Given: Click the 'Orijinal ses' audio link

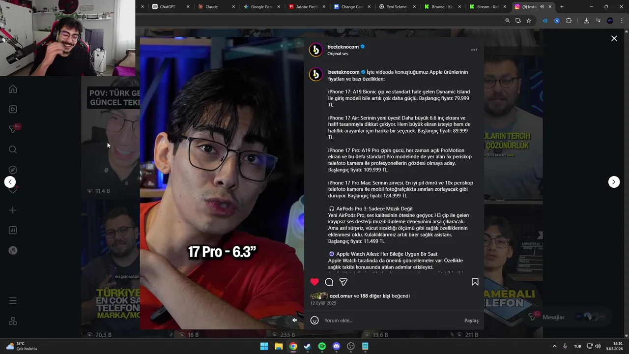Looking at the screenshot, I should click(x=338, y=54).
